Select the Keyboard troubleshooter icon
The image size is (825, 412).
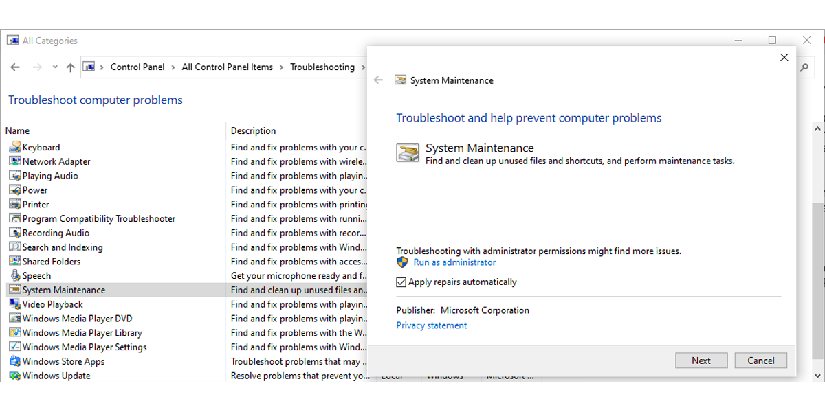coord(15,147)
